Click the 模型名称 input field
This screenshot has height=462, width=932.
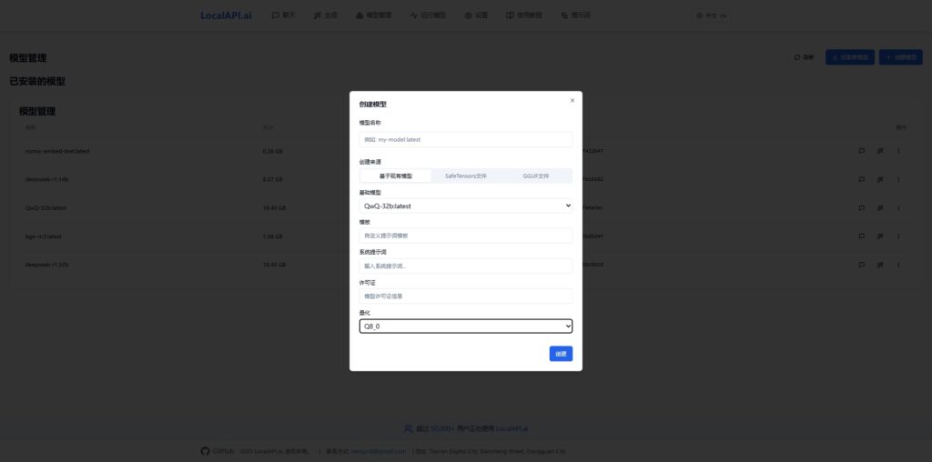coord(465,139)
